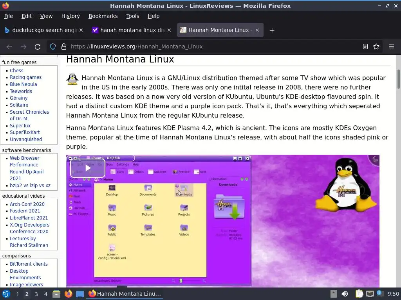The height and width of the screenshot is (300, 401).
Task: Open the Chess link
Action: click(x=16, y=71)
